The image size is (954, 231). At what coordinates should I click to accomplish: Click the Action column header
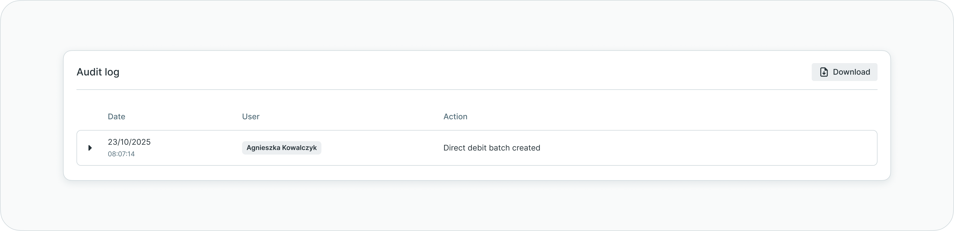(x=455, y=117)
